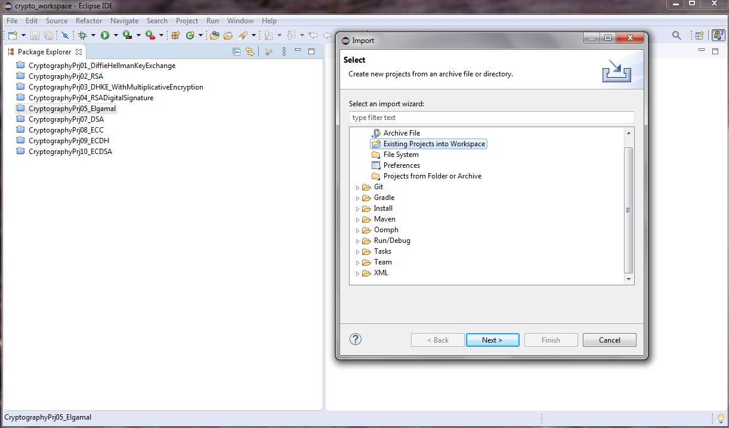Viewport: 729px width, 428px height.
Task: Open the New Java Project wizard icon
Action: coord(175,35)
